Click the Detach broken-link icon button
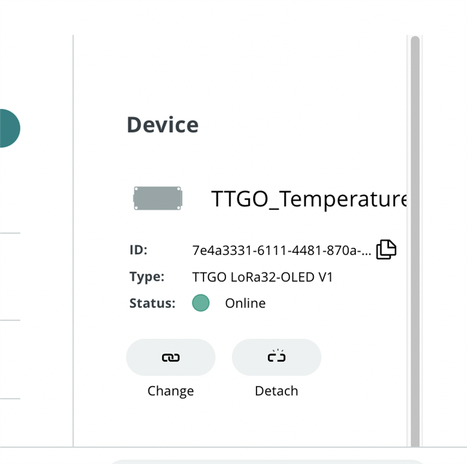The height and width of the screenshot is (464, 467). (276, 357)
